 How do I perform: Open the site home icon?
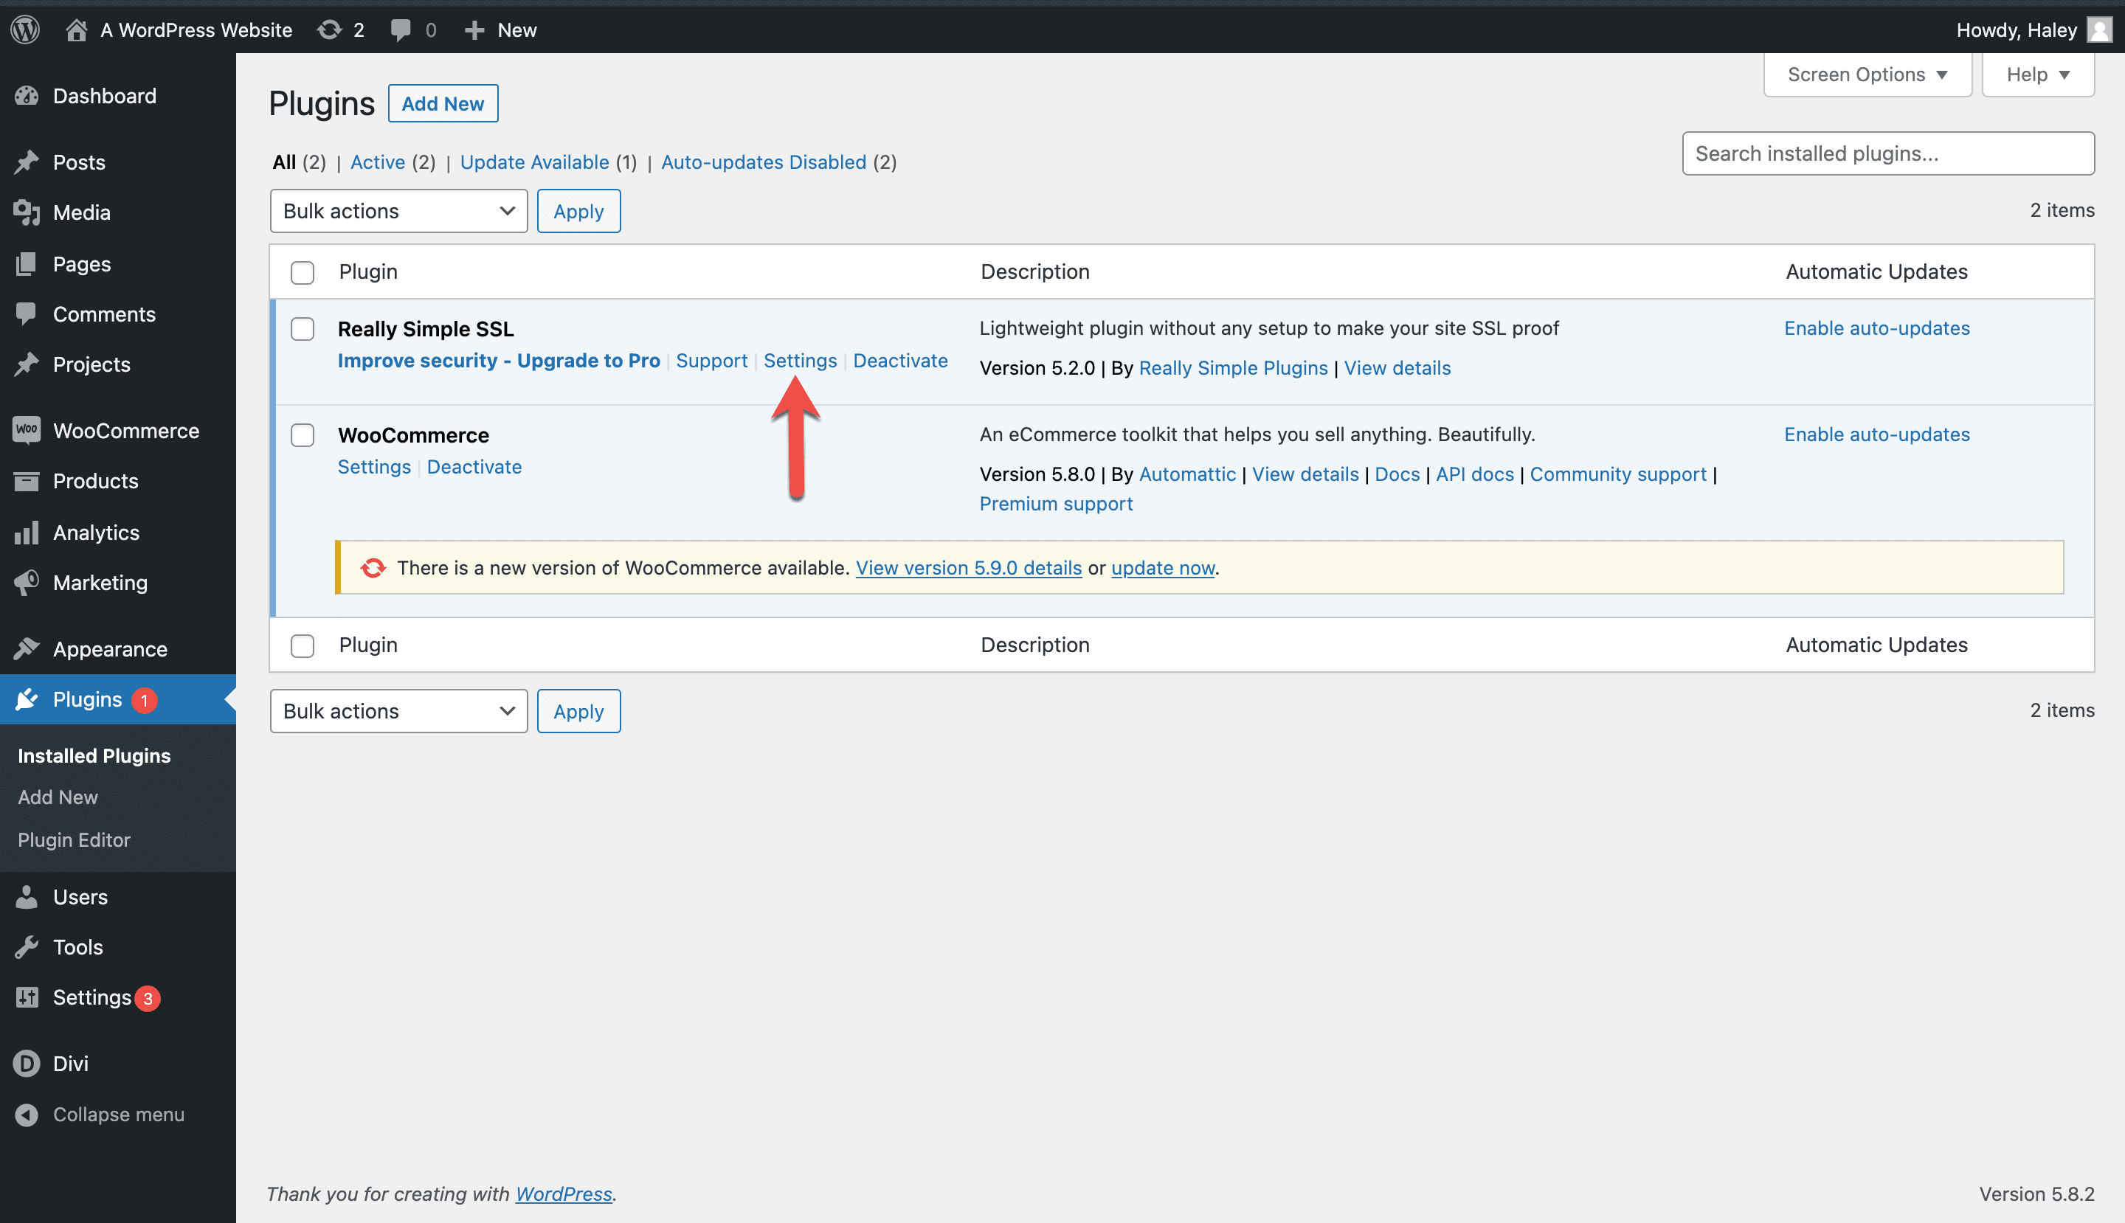tap(77, 30)
